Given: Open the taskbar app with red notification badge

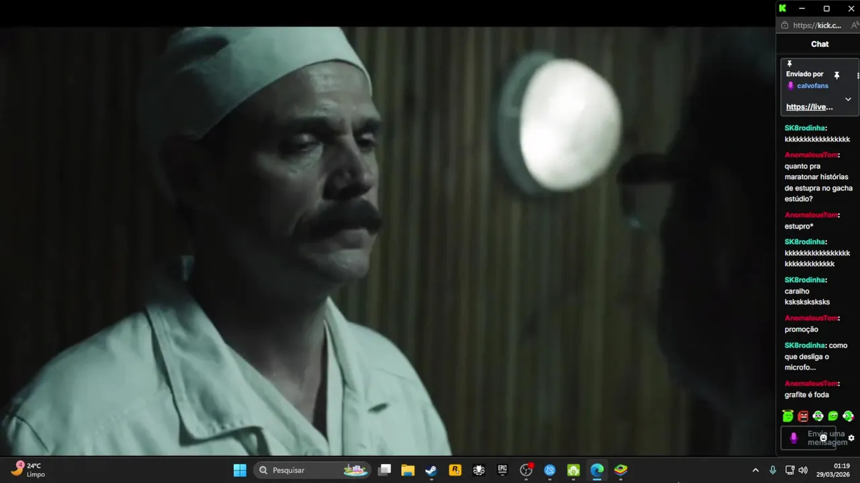Looking at the screenshot, I should coord(526,470).
